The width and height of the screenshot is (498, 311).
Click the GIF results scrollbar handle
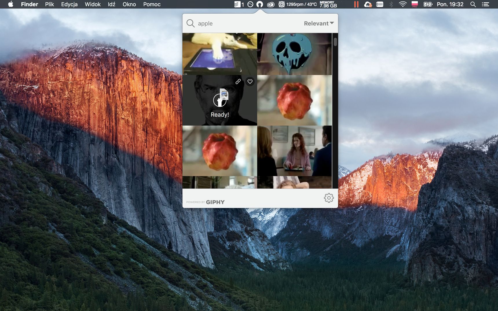pyautogui.click(x=335, y=42)
